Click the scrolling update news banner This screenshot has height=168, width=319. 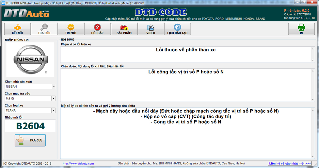click(185, 19)
